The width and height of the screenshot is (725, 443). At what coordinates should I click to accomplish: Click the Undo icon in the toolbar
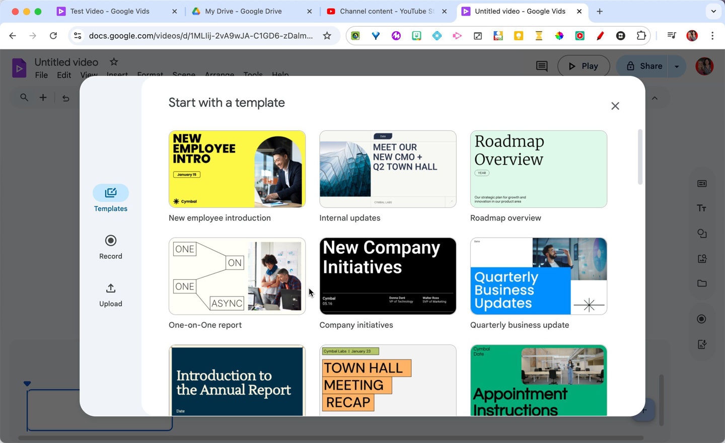tap(66, 98)
